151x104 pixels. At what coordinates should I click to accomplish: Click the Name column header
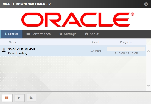pyautogui.click(x=13, y=42)
